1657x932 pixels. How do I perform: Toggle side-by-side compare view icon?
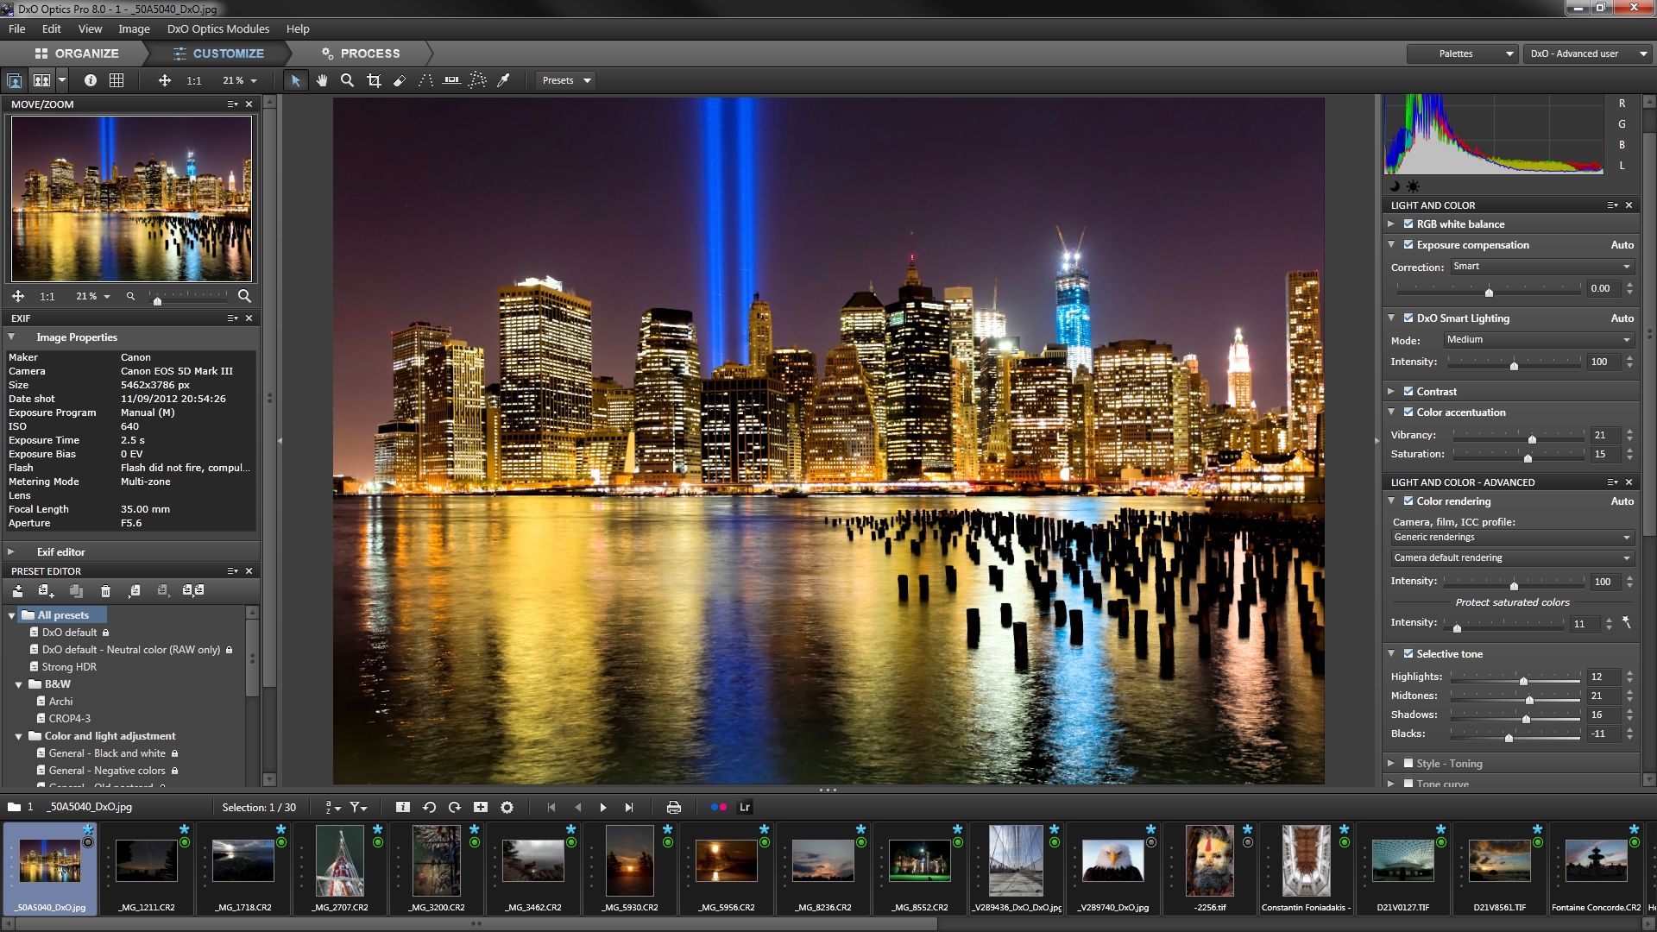pos(41,80)
